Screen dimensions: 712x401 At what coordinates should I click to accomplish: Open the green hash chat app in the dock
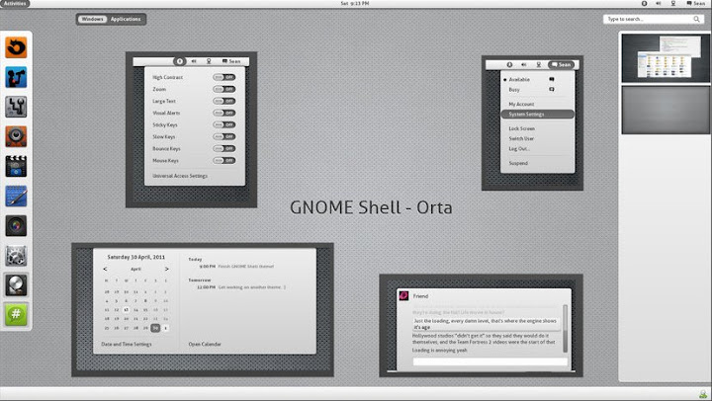(17, 314)
